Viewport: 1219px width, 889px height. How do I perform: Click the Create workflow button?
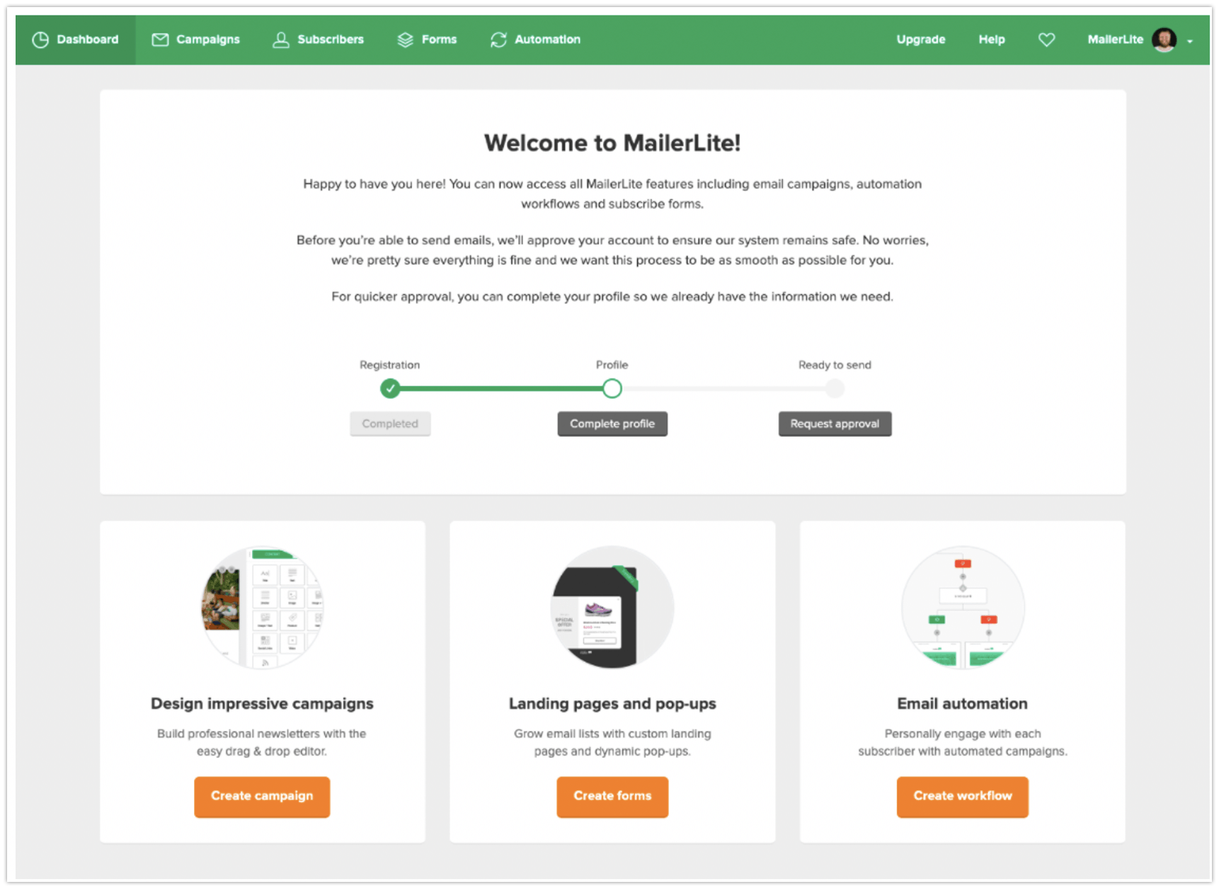coord(962,796)
